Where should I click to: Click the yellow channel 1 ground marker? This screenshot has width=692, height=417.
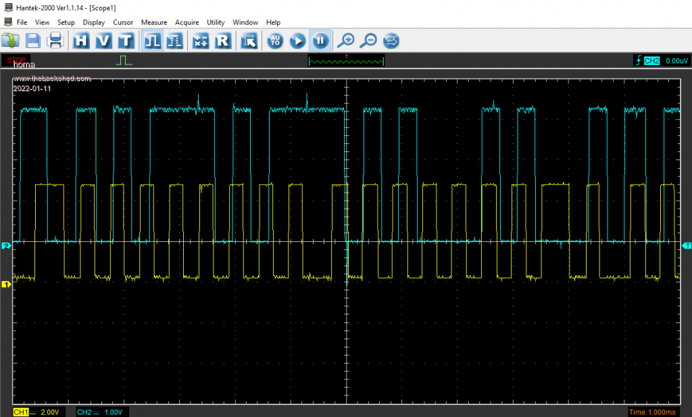click(7, 285)
